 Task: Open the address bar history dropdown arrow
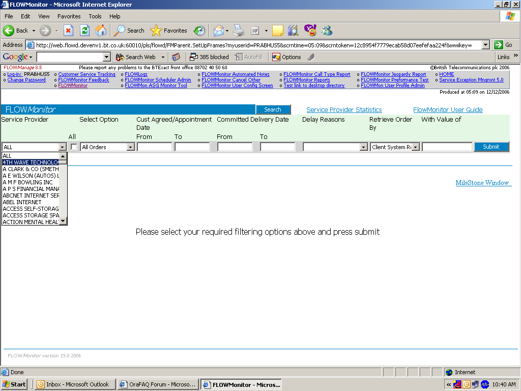point(486,45)
